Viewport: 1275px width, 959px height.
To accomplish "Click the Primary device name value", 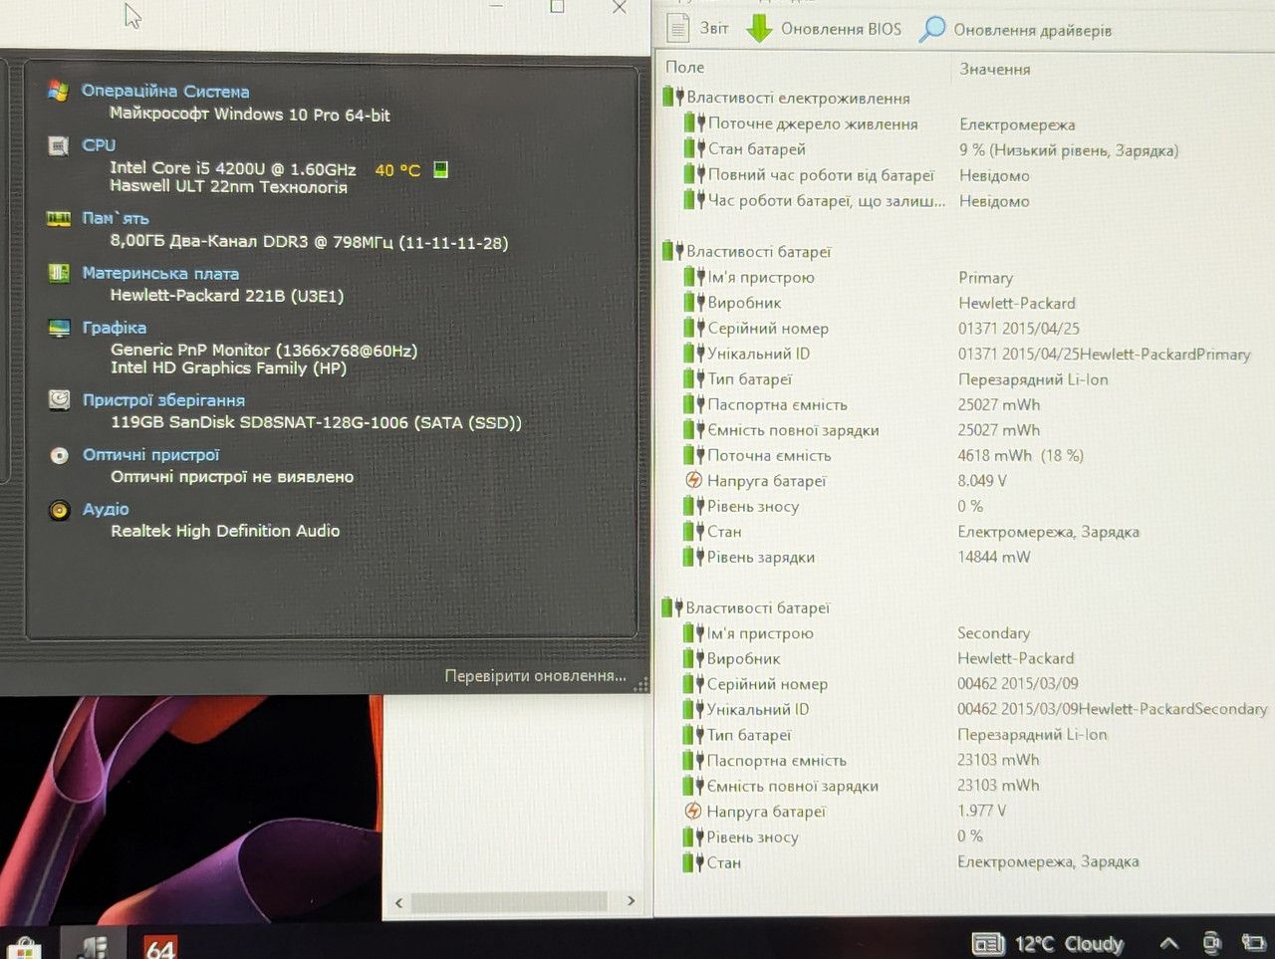I will coord(985,278).
